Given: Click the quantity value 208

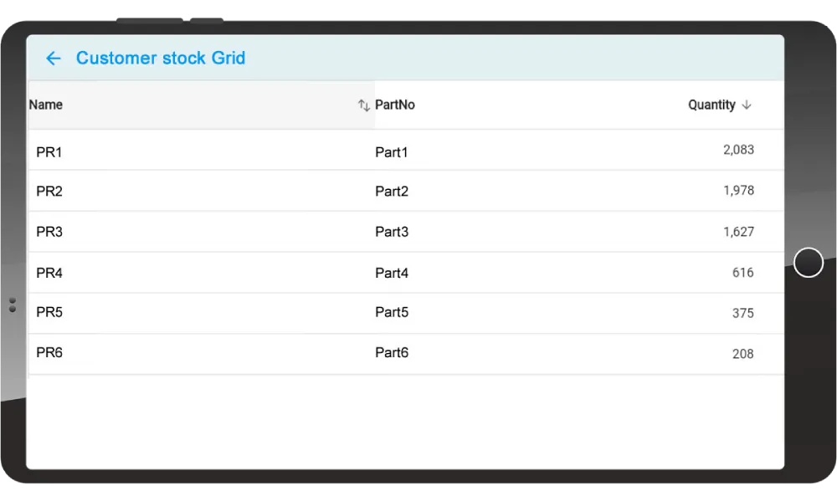Looking at the screenshot, I should (742, 354).
